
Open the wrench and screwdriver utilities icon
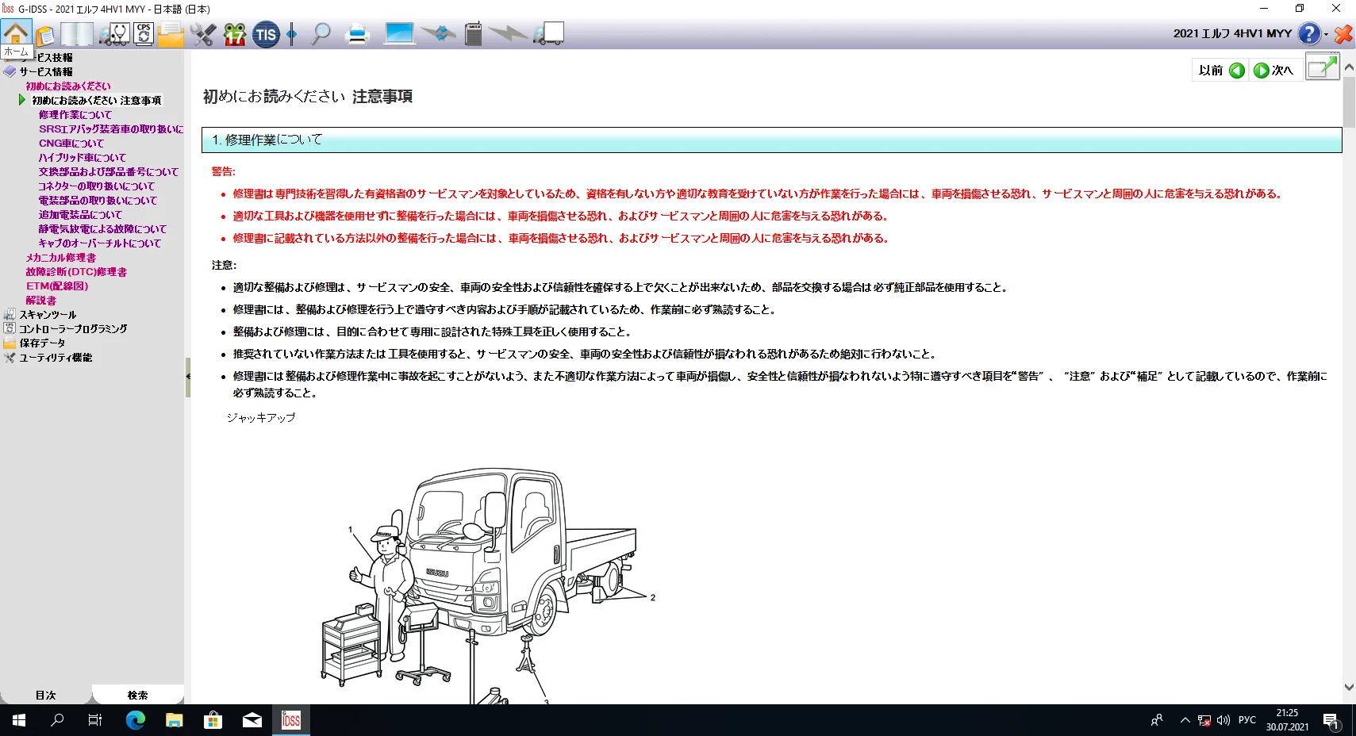pos(203,34)
